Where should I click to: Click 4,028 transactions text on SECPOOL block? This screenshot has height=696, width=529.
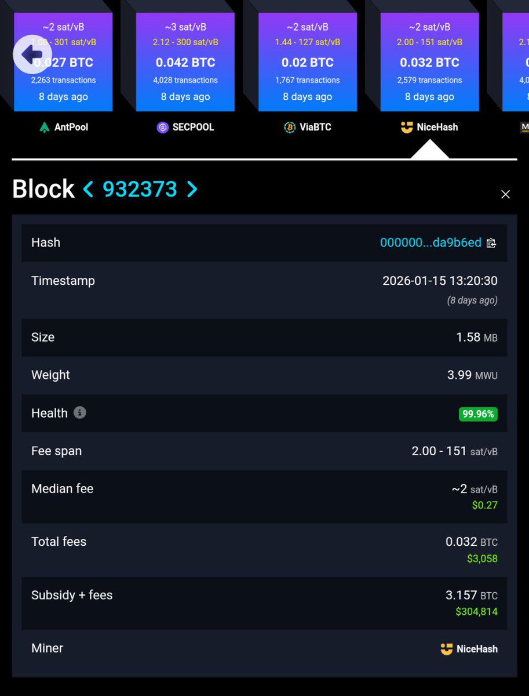click(185, 80)
